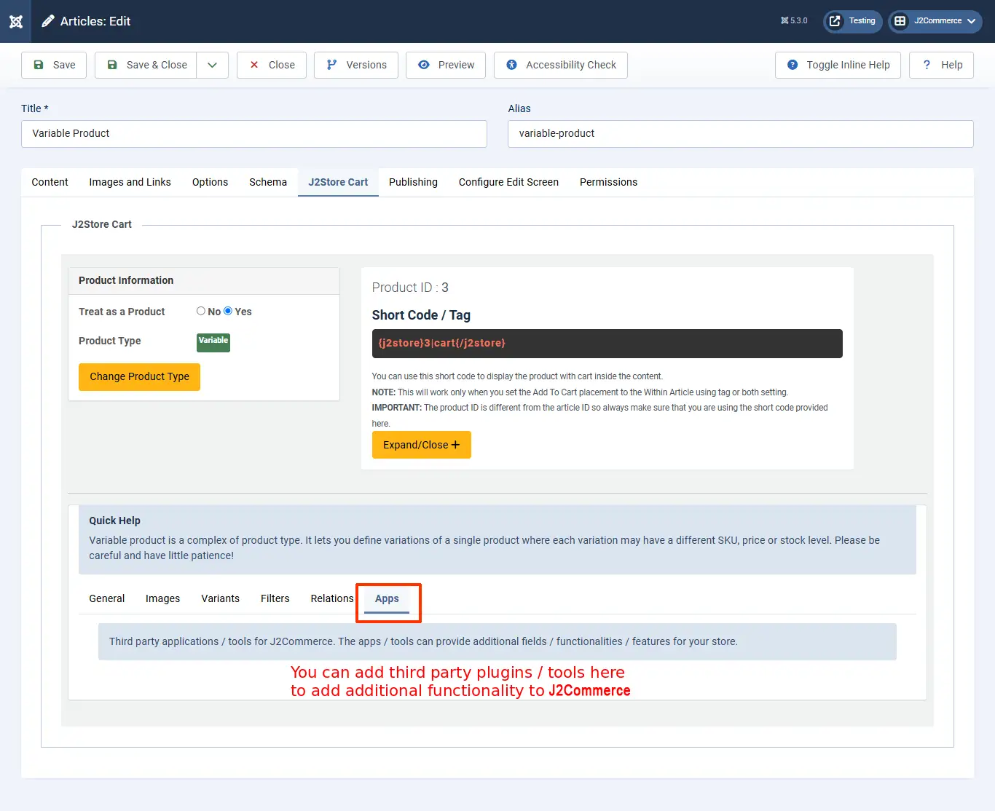Screen dimensions: 995x811
Task: Click the Product ID : 3 text
Action: pos(410,288)
